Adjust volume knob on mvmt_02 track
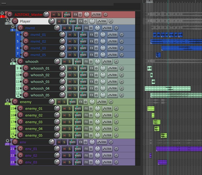Screen dimensions: 202x175 [63, 41]
